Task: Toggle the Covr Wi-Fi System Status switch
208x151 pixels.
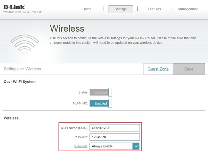Action: [x=101, y=93]
